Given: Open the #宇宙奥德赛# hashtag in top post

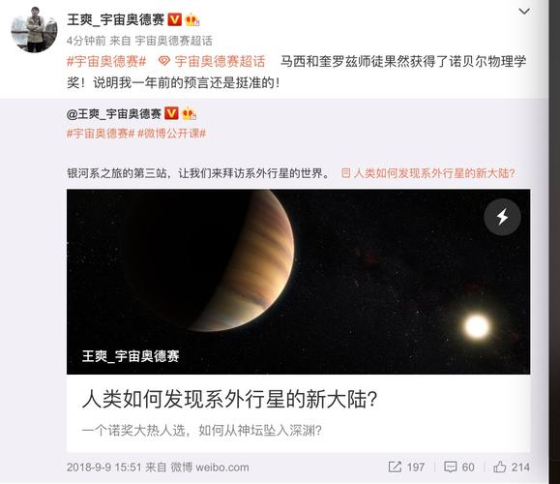Looking at the screenshot, I should pyautogui.click(x=106, y=62).
